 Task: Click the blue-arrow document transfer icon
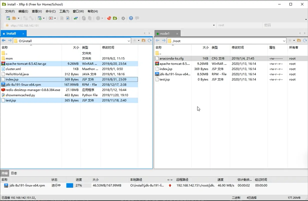tap(68, 18)
